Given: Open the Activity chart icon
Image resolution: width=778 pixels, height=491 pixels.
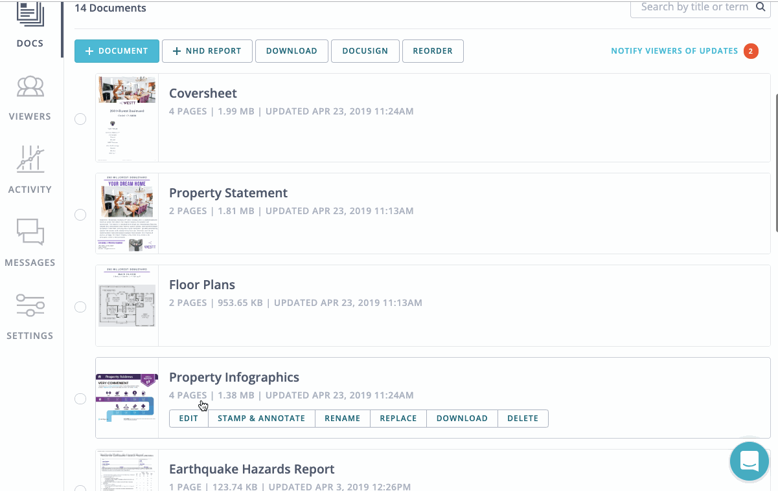Looking at the screenshot, I should point(30,160).
